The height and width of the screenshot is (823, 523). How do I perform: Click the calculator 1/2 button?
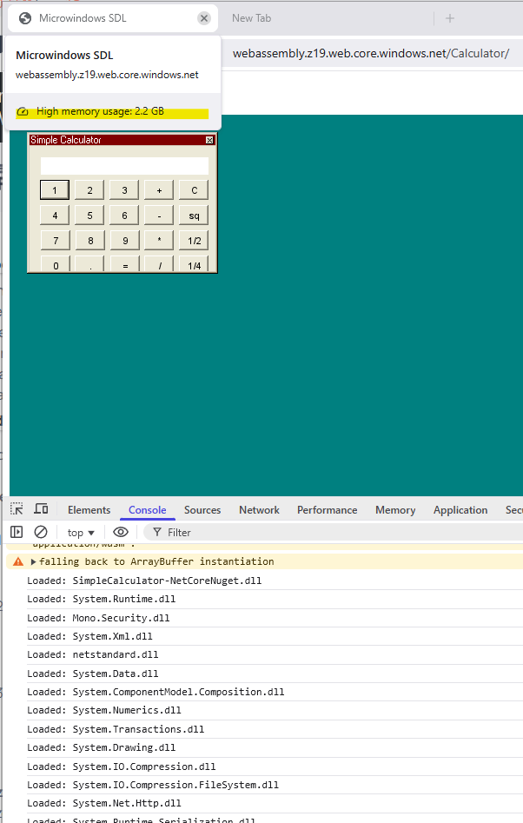pos(194,241)
